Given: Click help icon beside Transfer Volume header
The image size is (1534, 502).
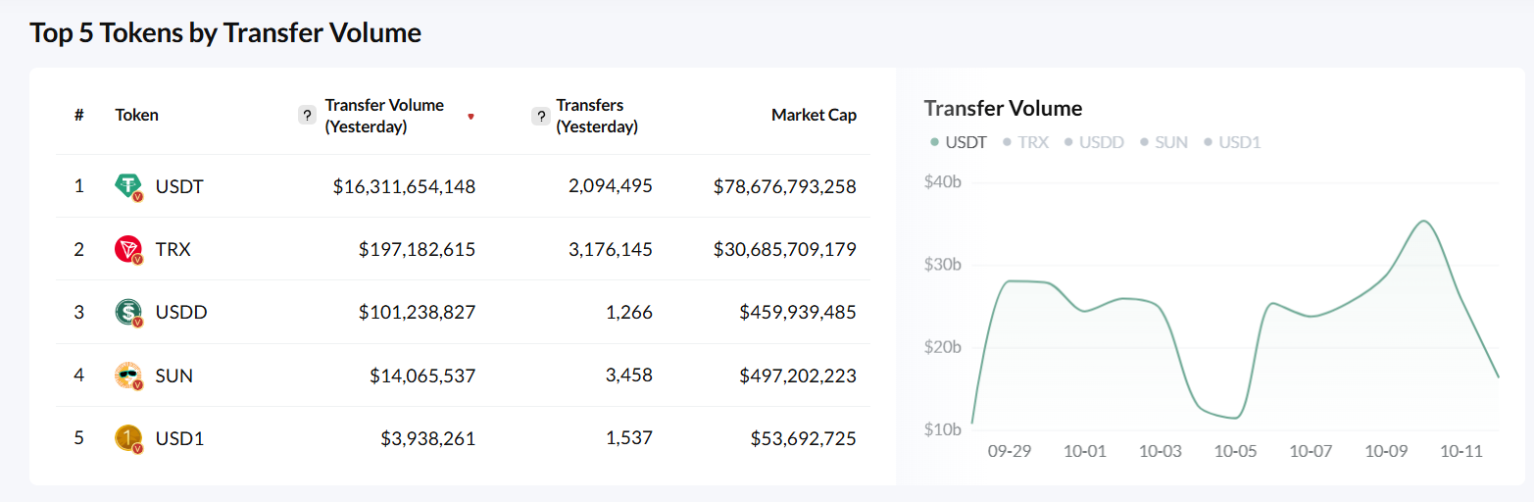Looking at the screenshot, I should tap(307, 116).
